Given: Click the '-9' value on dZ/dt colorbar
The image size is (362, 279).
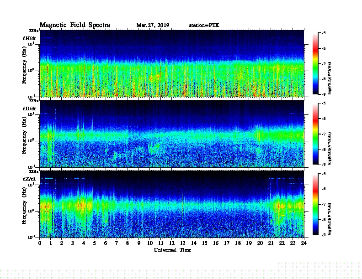Looking at the screenshot, I should tap(324, 235).
